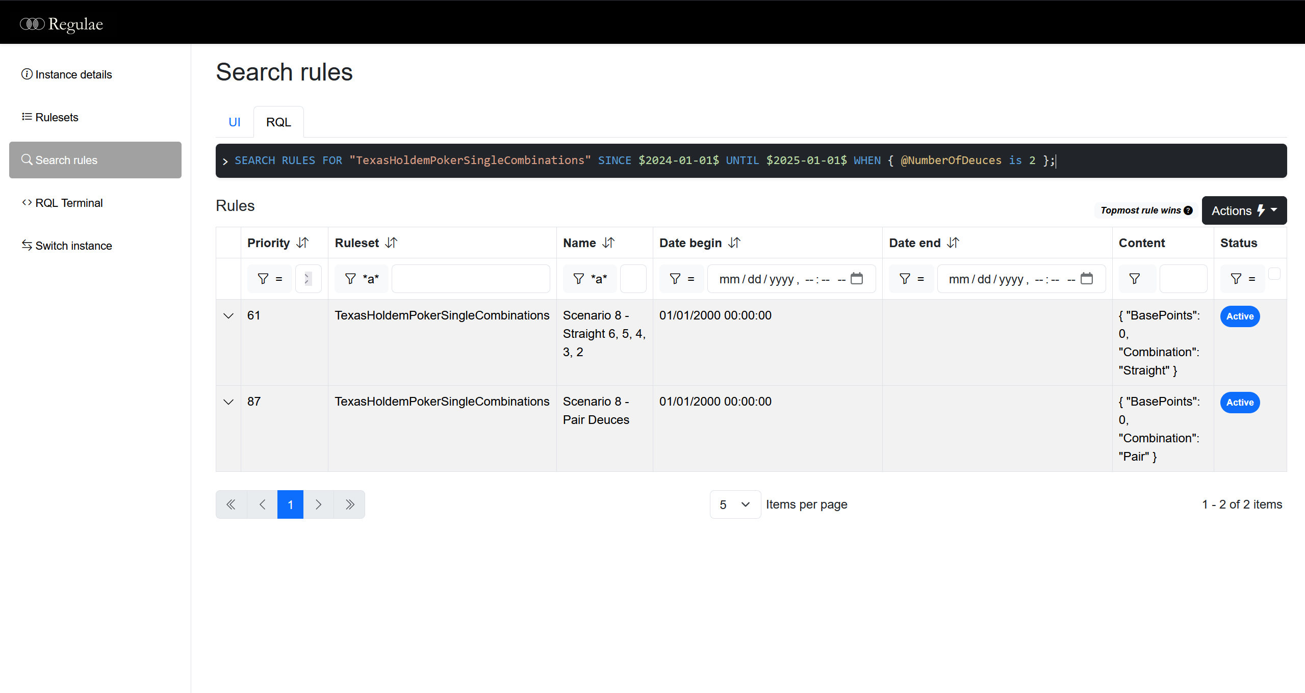Open RQL Terminal from sidebar
Viewport: 1305px width, 693px height.
tap(69, 203)
